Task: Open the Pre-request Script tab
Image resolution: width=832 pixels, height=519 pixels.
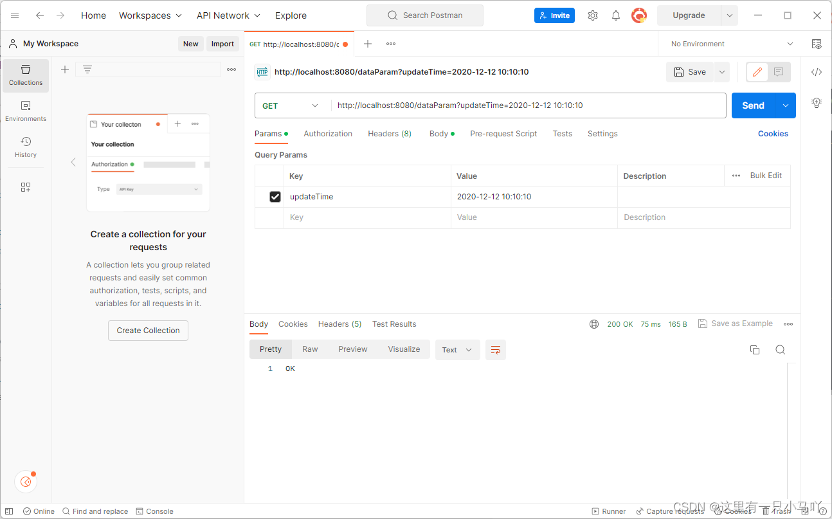Action: point(503,134)
